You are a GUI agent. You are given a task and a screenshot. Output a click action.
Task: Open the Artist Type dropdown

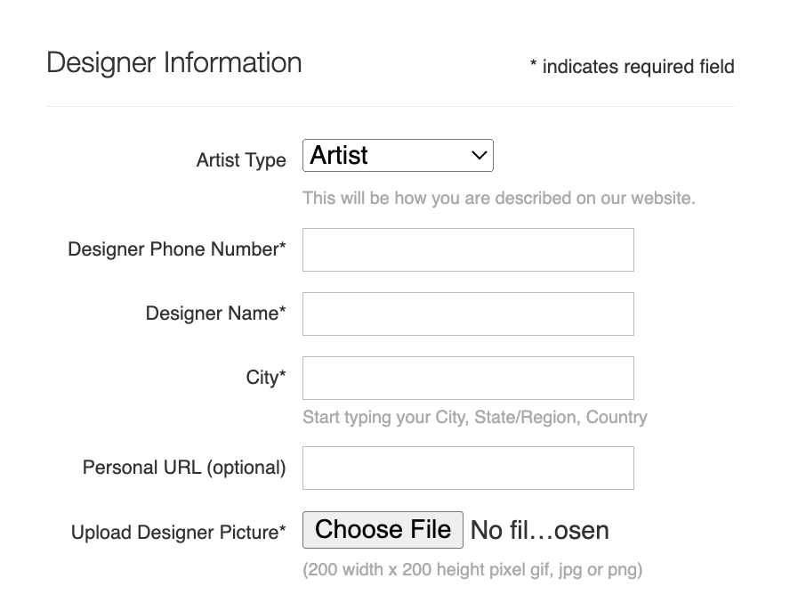pos(398,156)
